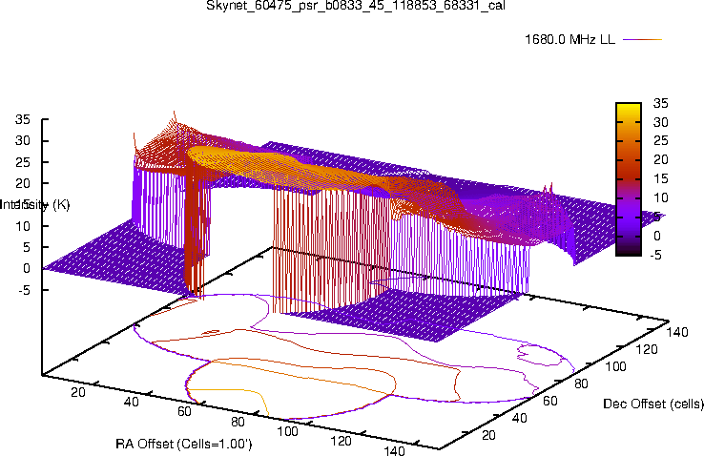Click the RA Offset tick label 40
The width and height of the screenshot is (704, 456).
click(131, 402)
